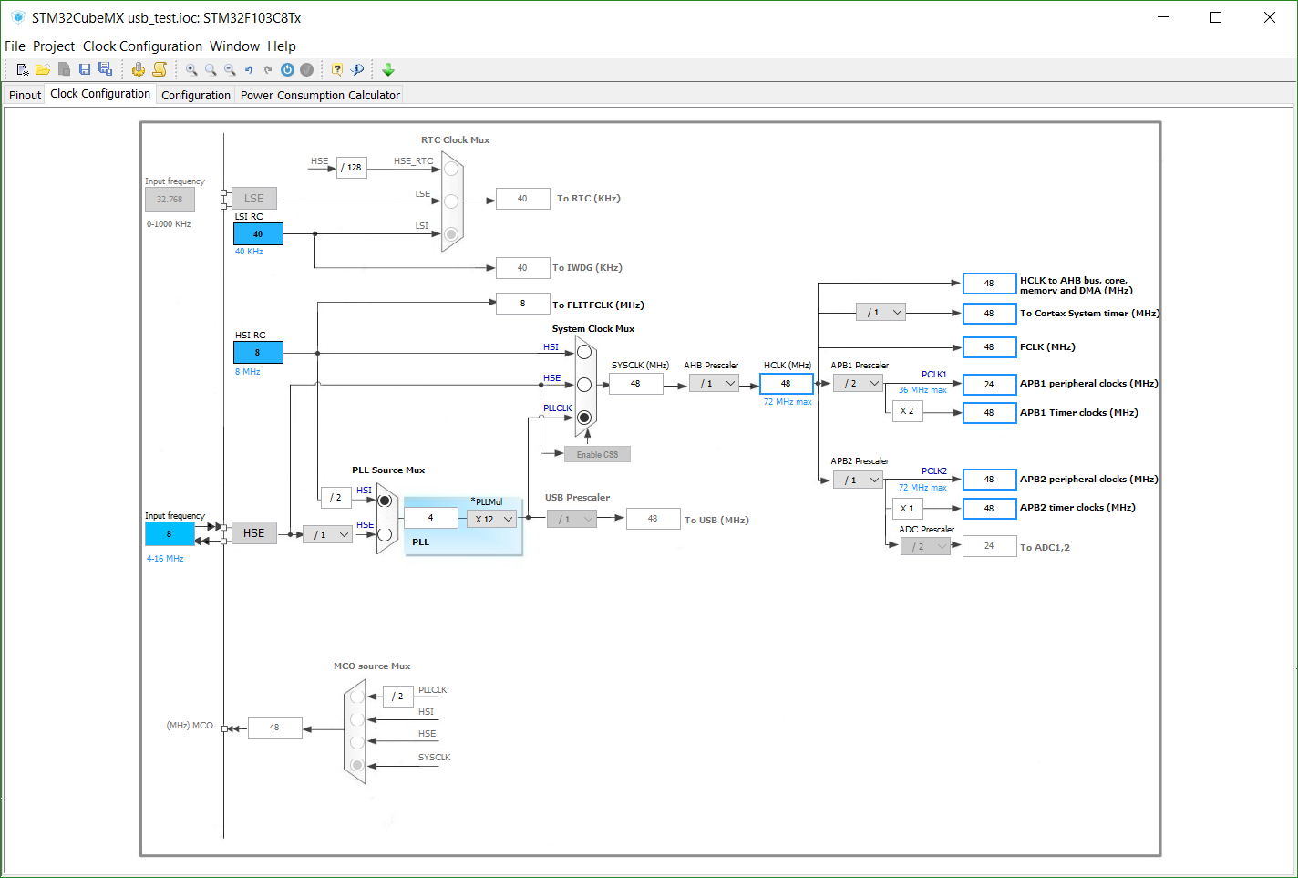Open About info speech bubble icon
The image size is (1298, 878).
click(x=357, y=69)
